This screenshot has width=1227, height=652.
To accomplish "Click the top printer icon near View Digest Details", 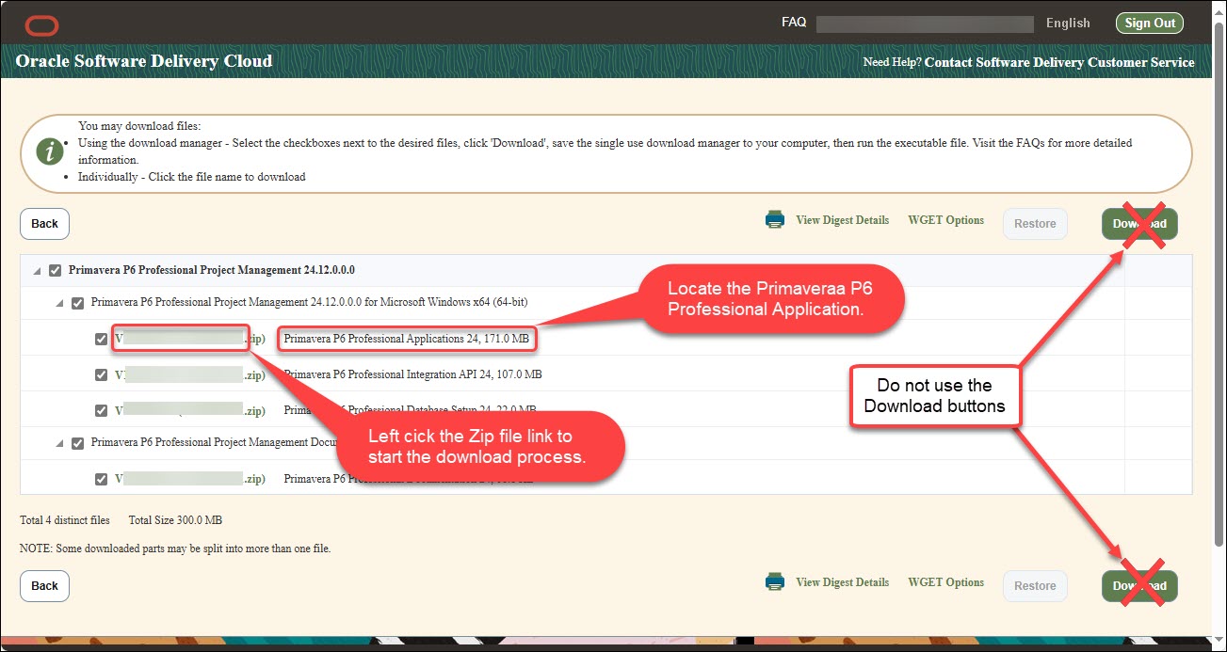I will coord(774,218).
